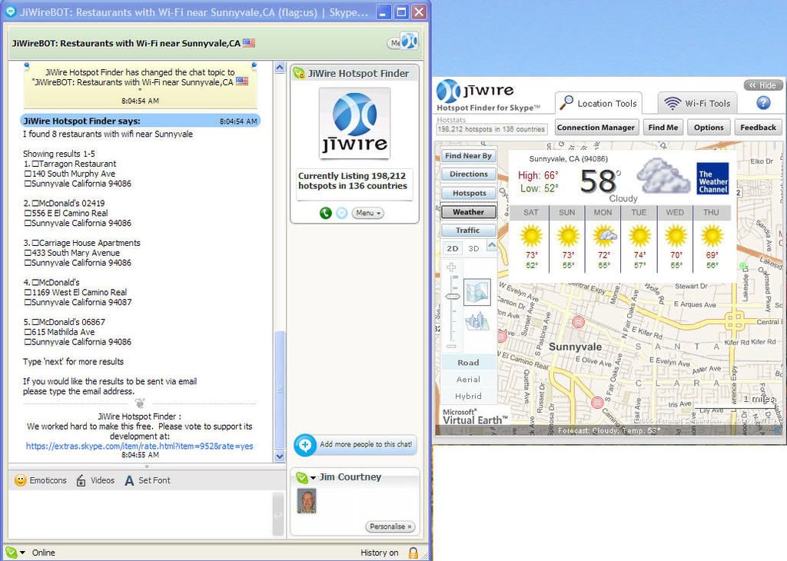The width and height of the screenshot is (787, 561).
Task: Click Jim Courtney's avatar photo
Action: click(x=307, y=501)
